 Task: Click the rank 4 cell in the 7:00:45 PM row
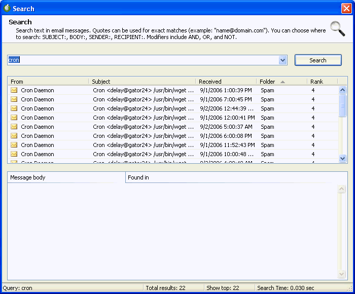click(313, 99)
